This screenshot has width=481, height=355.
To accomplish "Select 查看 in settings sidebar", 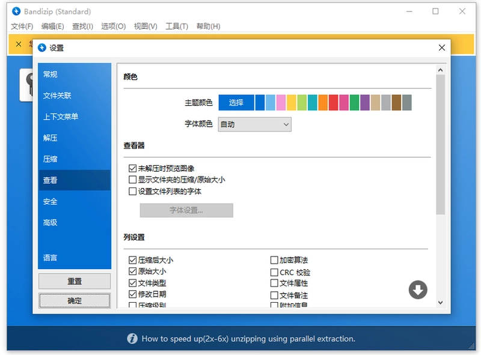I will [x=74, y=180].
